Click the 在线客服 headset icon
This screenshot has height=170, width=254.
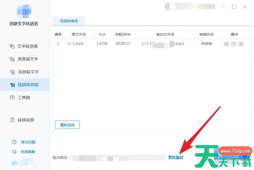click(x=14, y=152)
